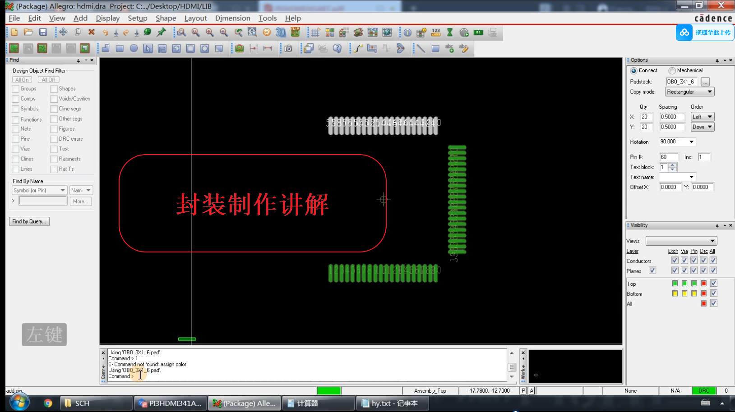
Task: Open the Views dropdown
Action: pos(681,241)
